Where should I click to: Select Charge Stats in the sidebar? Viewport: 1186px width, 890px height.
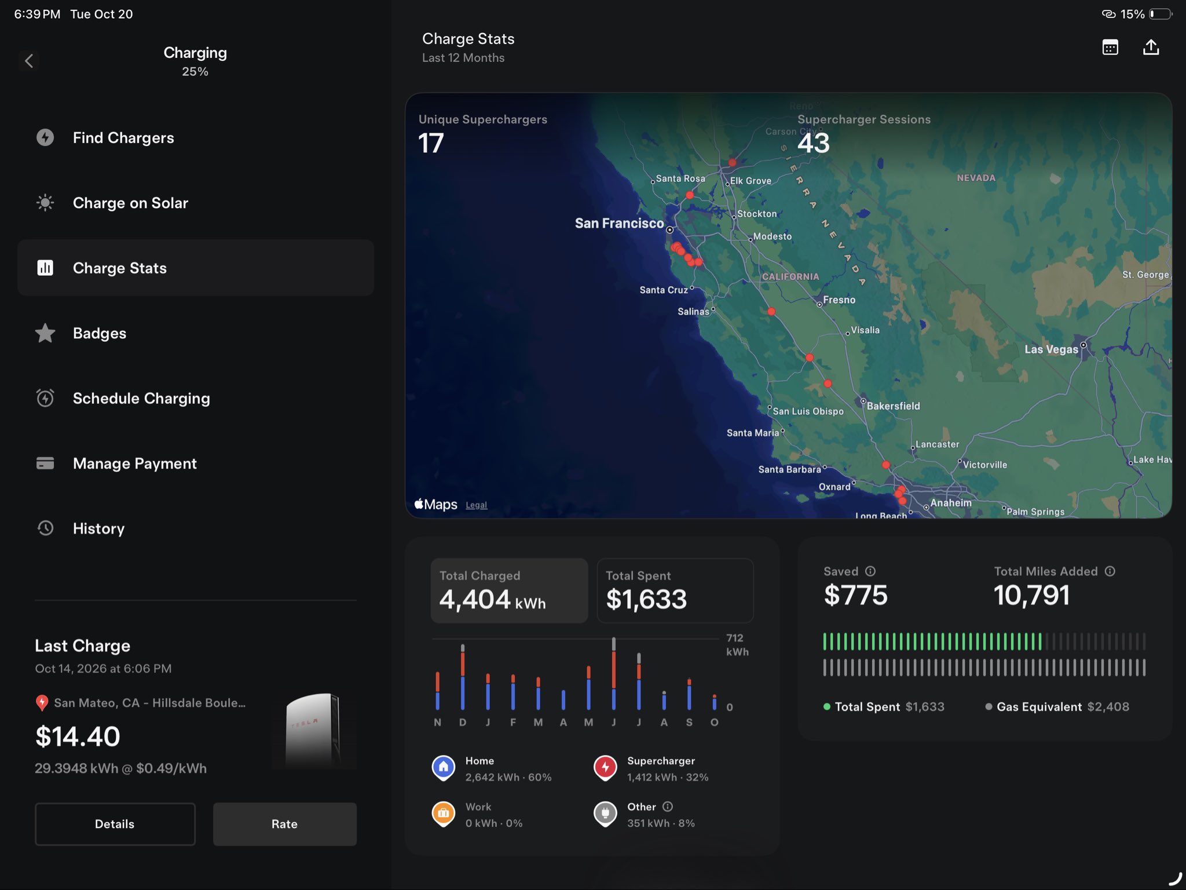point(196,268)
